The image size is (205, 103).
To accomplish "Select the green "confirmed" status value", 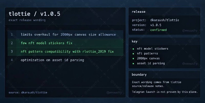I will click(158, 30).
